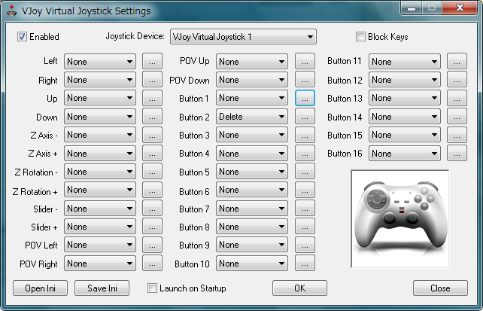Click the ... button for Button 11
483x311 pixels.
[x=457, y=61]
